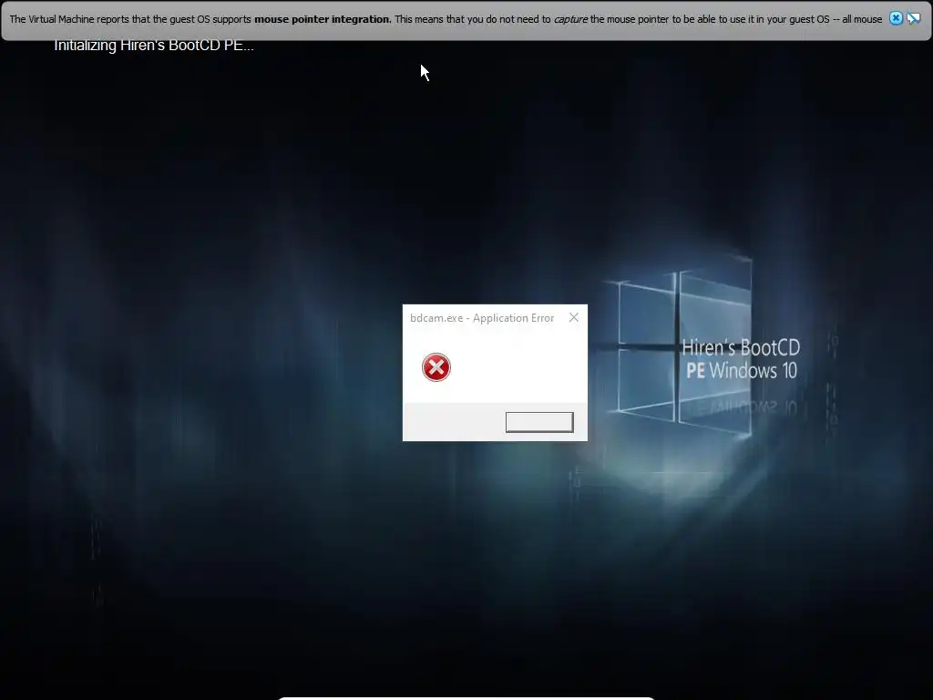
Task: Close the bdcam.exe Application Error dialog
Action: pyautogui.click(x=574, y=318)
